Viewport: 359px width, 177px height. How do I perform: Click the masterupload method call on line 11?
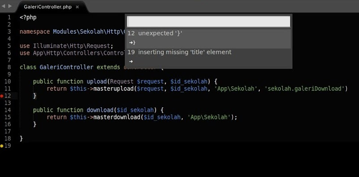(x=114, y=88)
